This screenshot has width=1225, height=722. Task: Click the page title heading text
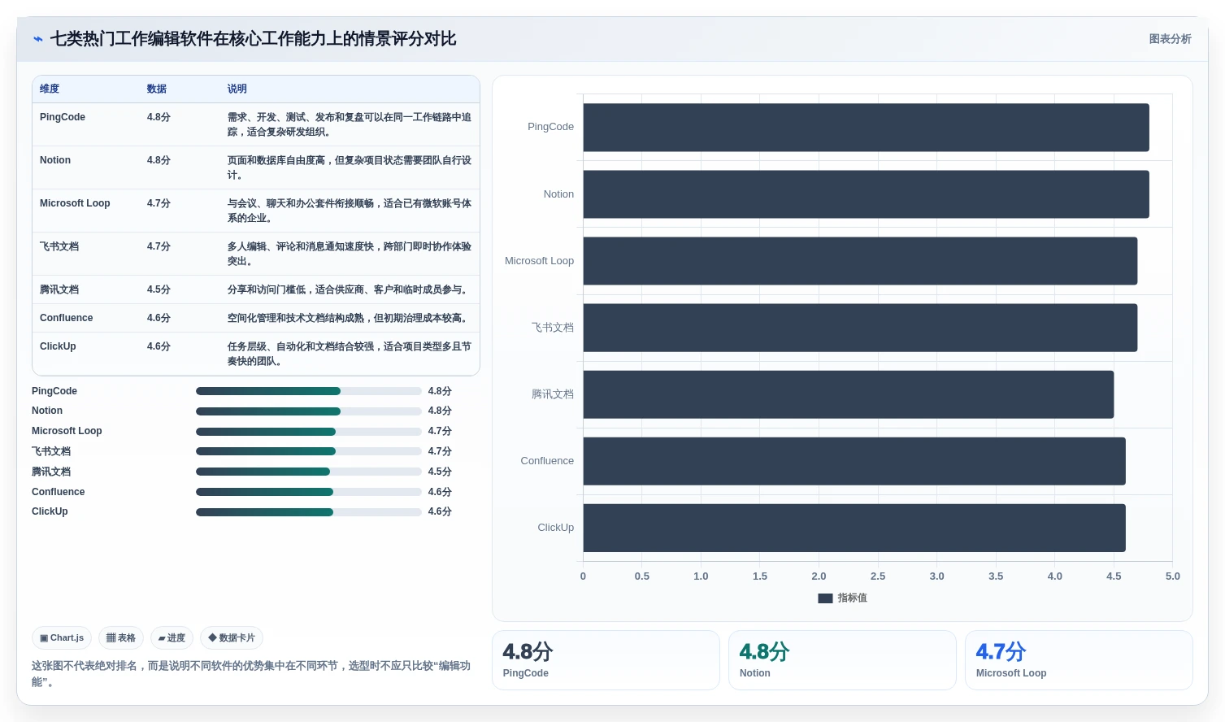point(253,39)
